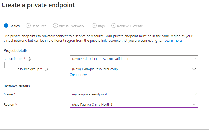Click the Resource group info icon
Viewport: 209px width, 130px height.
click(x=46, y=69)
